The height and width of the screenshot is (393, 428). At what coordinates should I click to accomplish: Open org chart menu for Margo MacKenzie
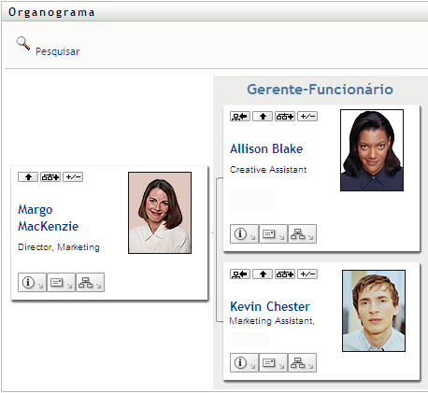click(90, 283)
